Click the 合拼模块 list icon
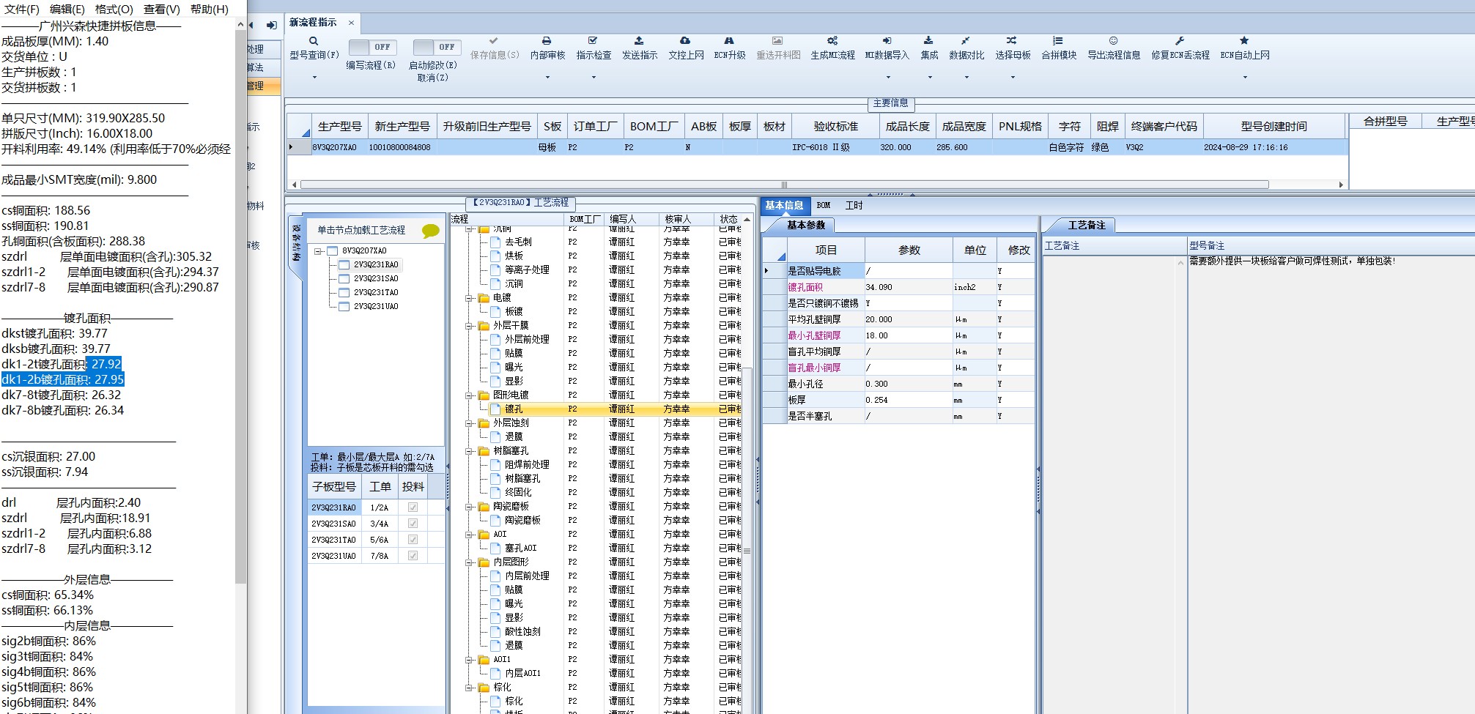This screenshot has height=714, width=1475. 1058,41
